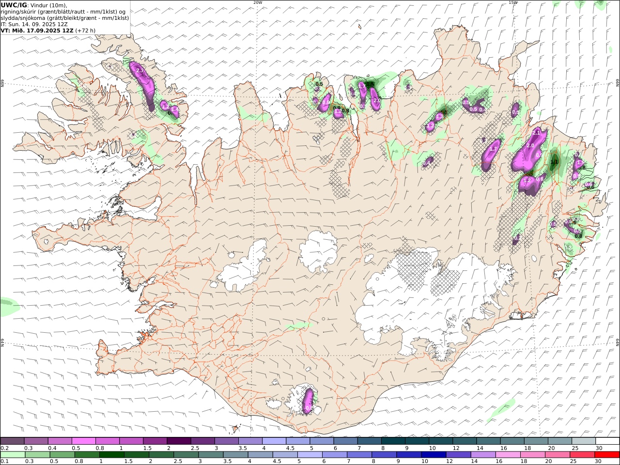Pick the violet swatch starting at 12 in lower legend

(x=458, y=455)
